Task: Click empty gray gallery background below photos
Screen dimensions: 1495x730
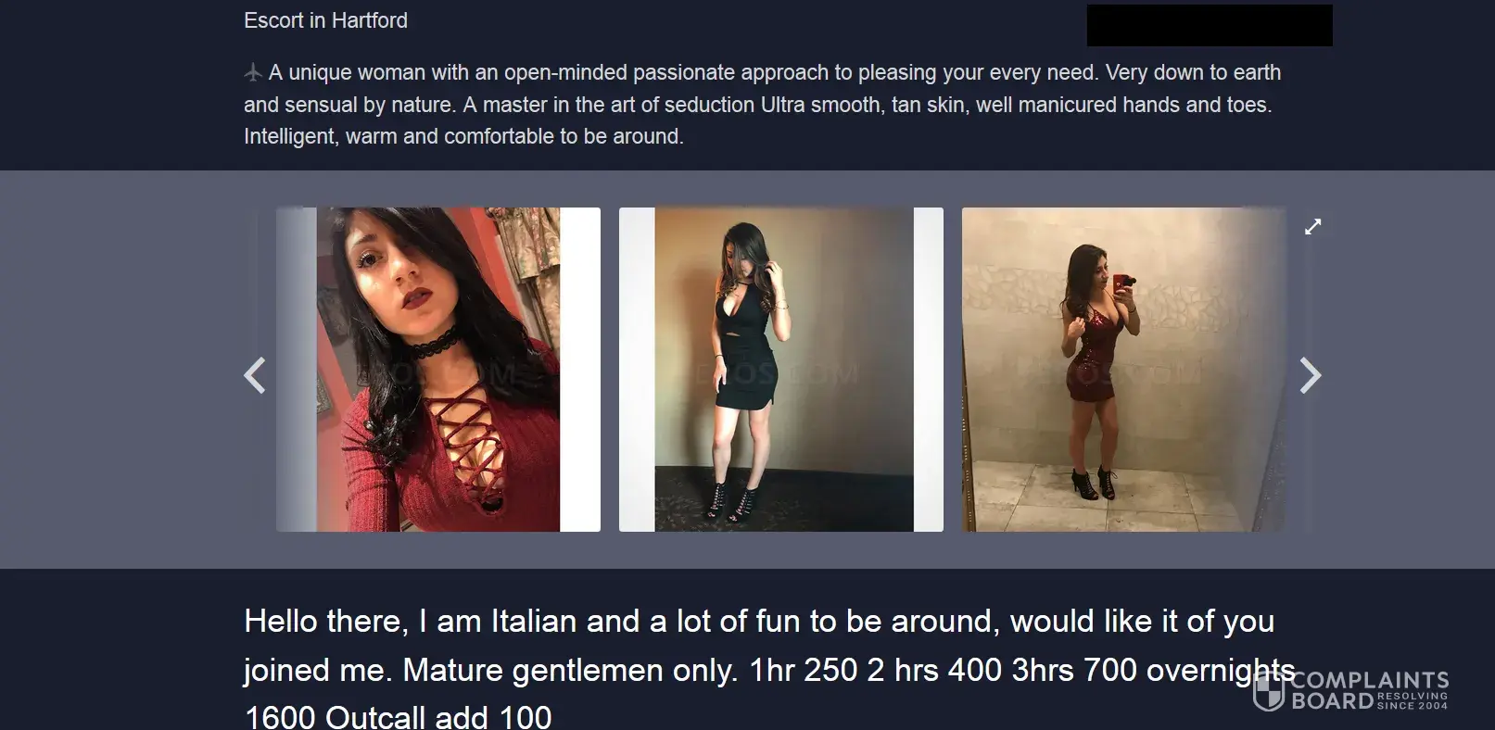Action: [x=747, y=550]
